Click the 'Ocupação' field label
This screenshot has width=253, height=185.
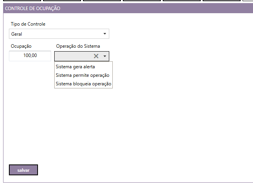pyautogui.click(x=21, y=46)
